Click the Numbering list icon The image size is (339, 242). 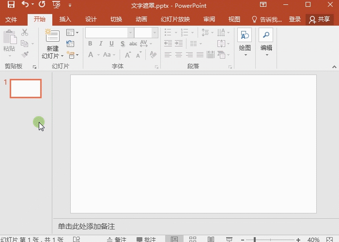(185, 32)
